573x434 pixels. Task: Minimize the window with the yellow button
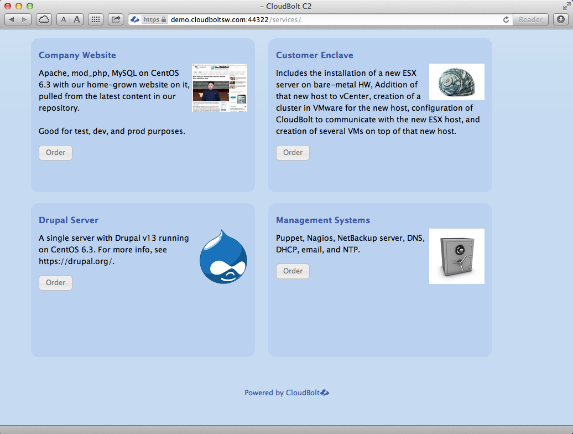click(19, 6)
